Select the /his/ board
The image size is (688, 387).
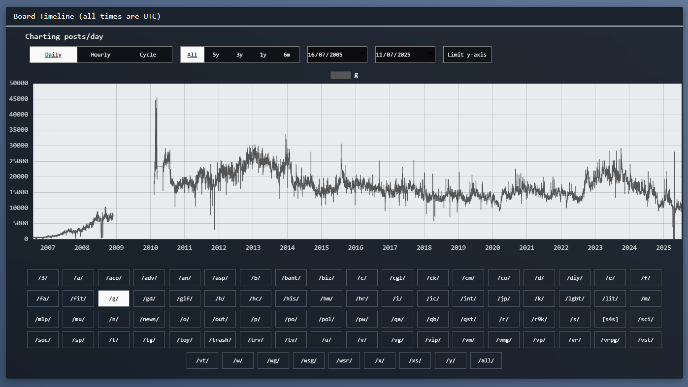pos(291,298)
